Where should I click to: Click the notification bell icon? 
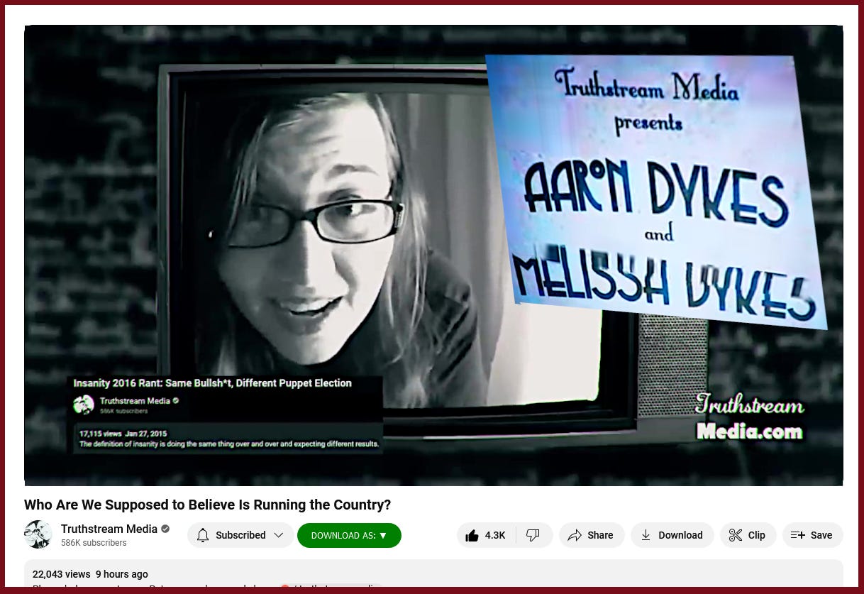point(203,535)
